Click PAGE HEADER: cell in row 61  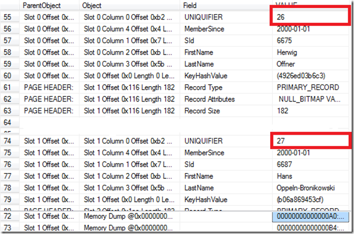point(49,87)
